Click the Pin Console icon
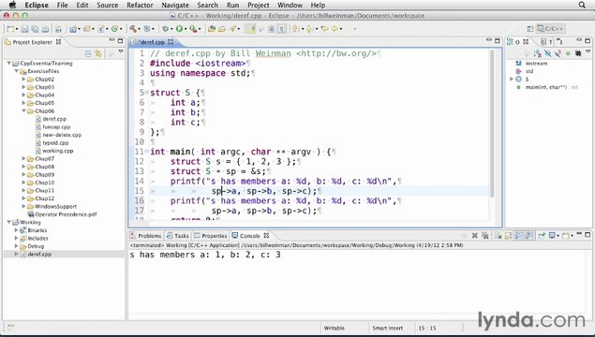595x337 pixels. click(542, 236)
